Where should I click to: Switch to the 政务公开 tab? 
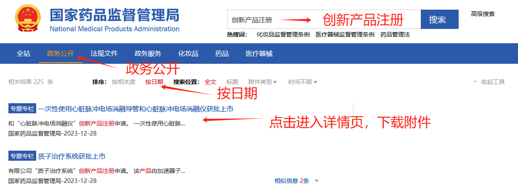(61, 53)
